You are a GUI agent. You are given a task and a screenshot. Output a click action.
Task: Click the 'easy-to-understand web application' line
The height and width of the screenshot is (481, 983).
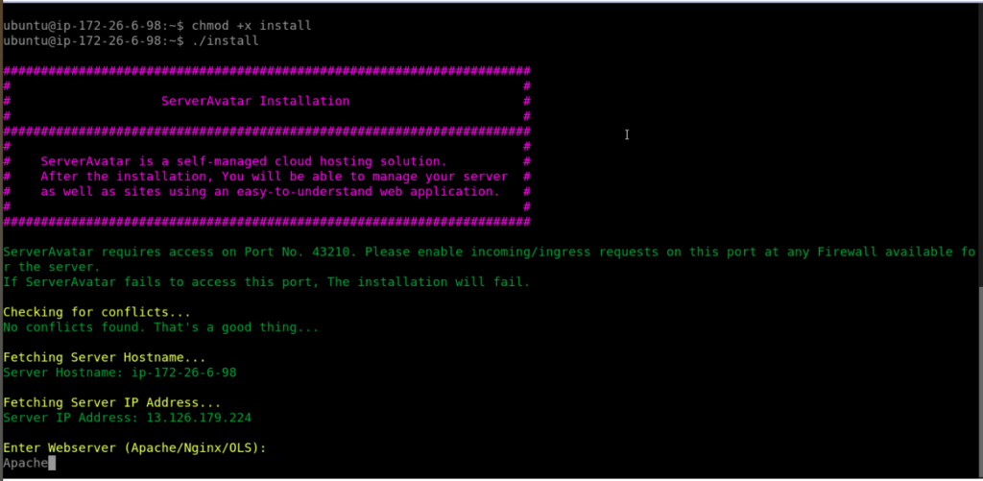pyautogui.click(x=270, y=191)
